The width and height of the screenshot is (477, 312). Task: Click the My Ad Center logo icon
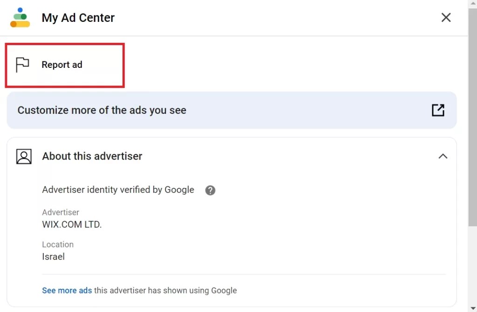20,17
